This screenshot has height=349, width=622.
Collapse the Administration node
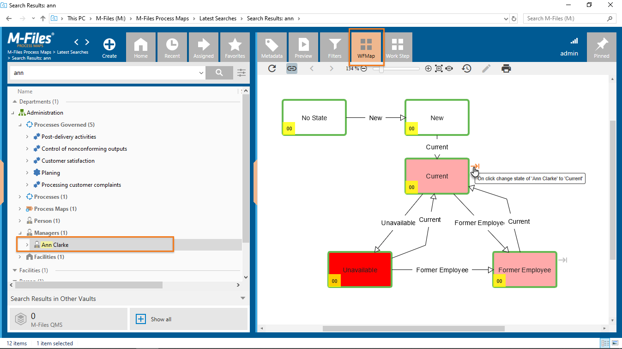tap(13, 113)
